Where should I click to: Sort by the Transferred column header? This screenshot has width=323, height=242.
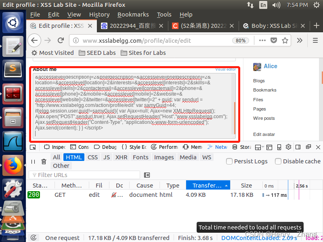(208, 185)
